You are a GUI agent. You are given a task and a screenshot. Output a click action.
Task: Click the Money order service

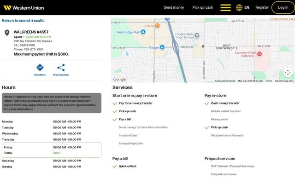point(220,120)
